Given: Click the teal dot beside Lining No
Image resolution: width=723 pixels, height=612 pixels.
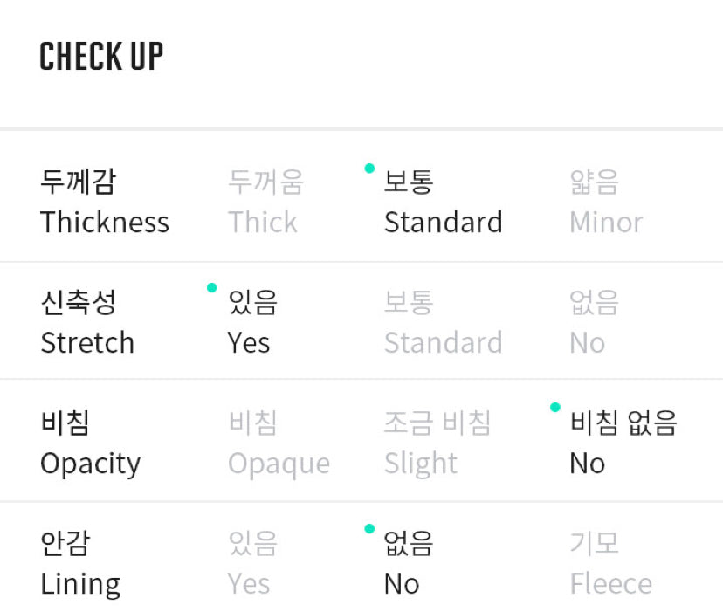Looking at the screenshot, I should click(x=369, y=528).
